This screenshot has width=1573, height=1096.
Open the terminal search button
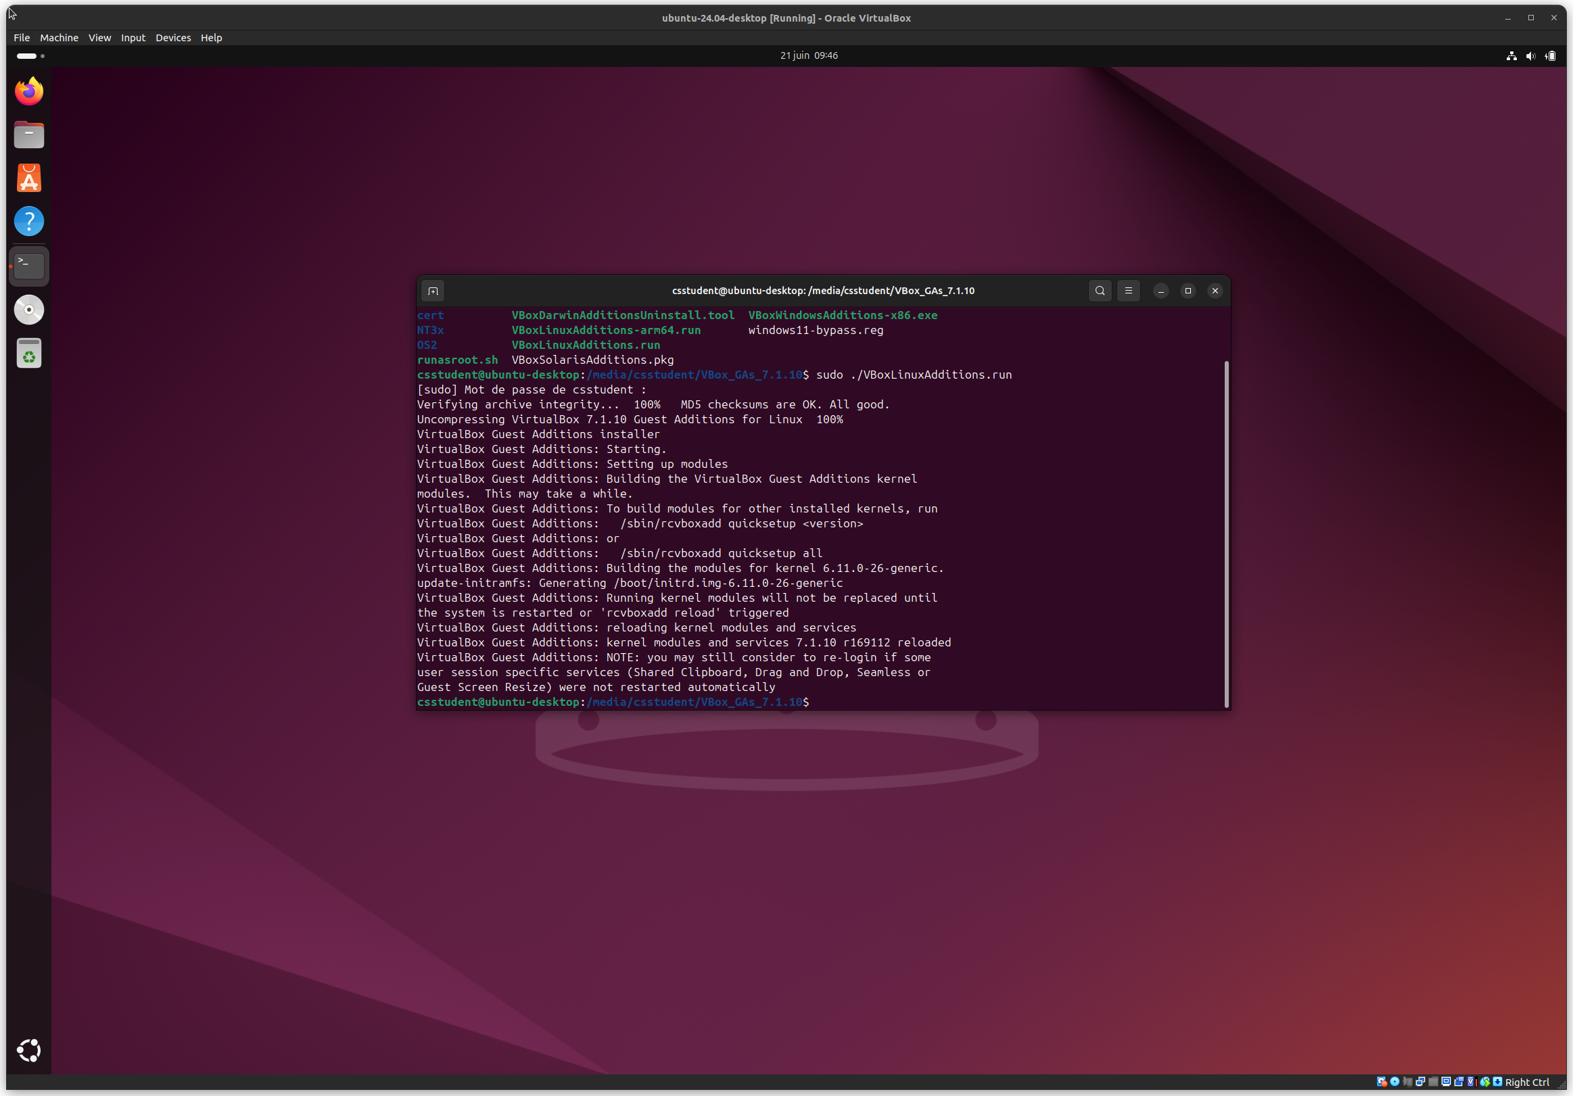click(1100, 291)
